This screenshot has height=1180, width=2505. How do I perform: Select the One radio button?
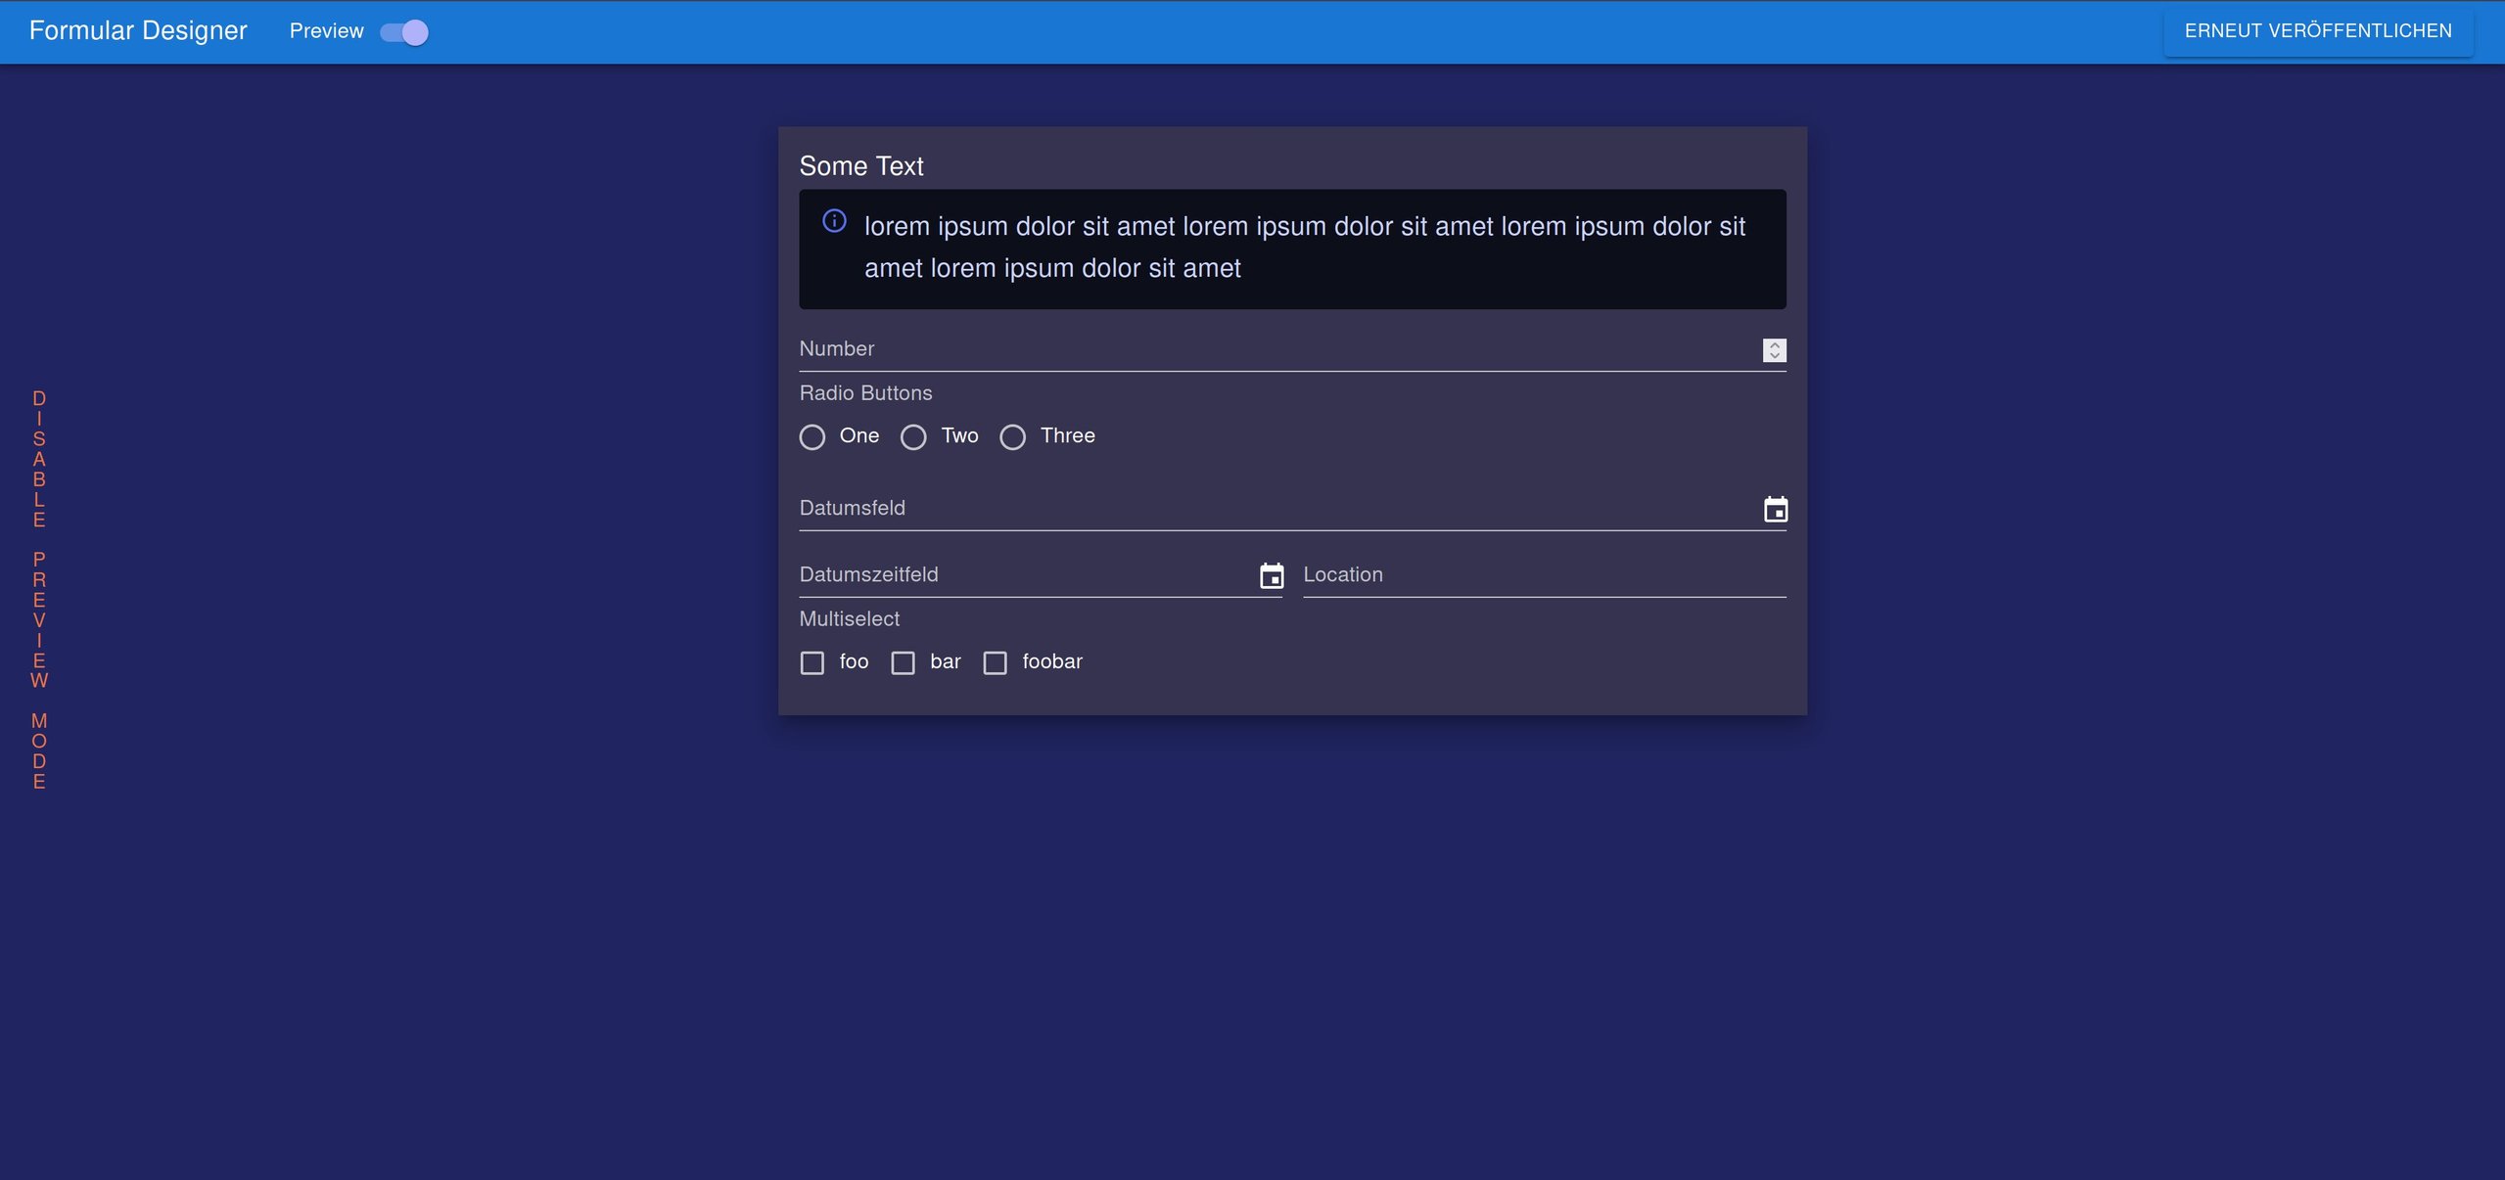tap(812, 437)
